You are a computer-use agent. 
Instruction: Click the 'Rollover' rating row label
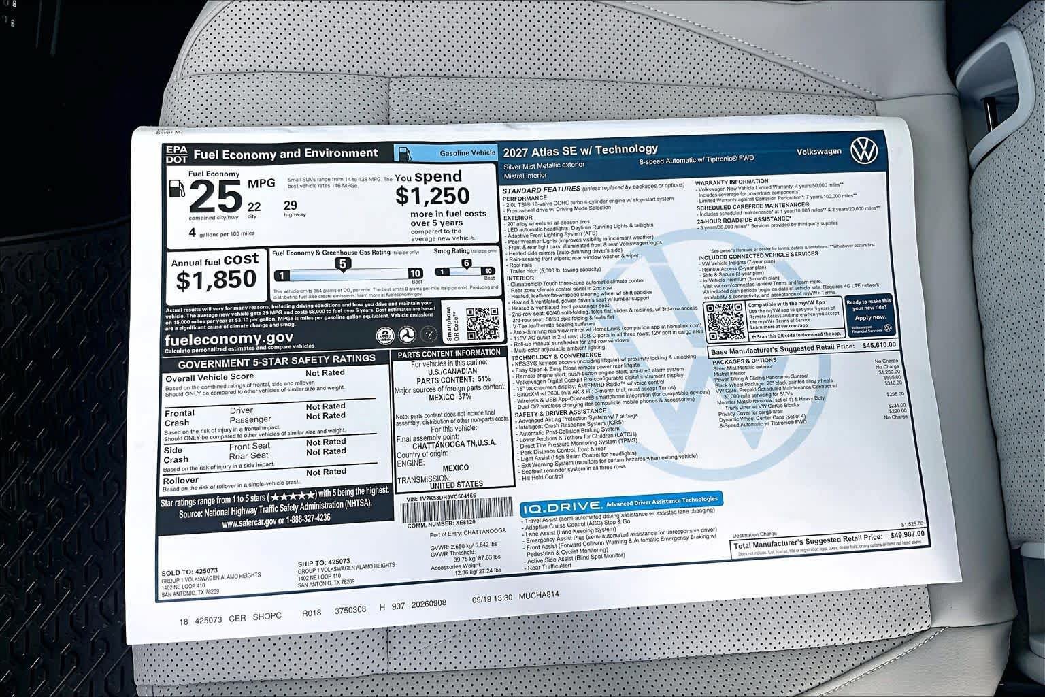pos(182,480)
